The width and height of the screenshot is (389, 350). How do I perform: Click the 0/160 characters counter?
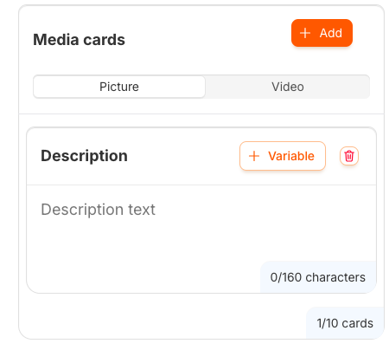point(318,277)
